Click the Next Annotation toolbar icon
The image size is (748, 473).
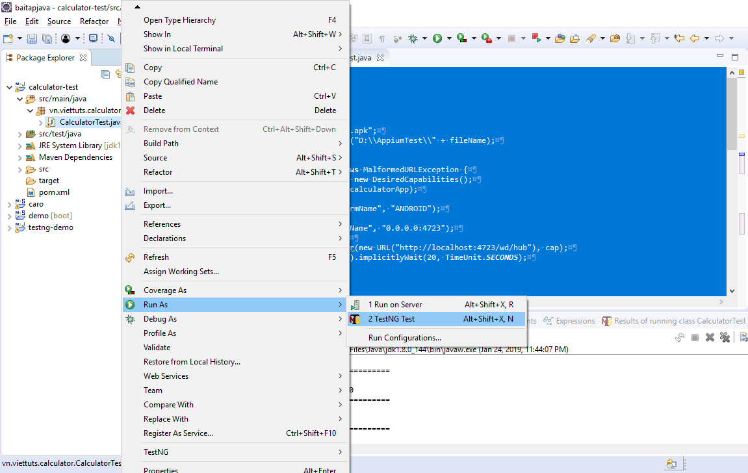pos(630,38)
